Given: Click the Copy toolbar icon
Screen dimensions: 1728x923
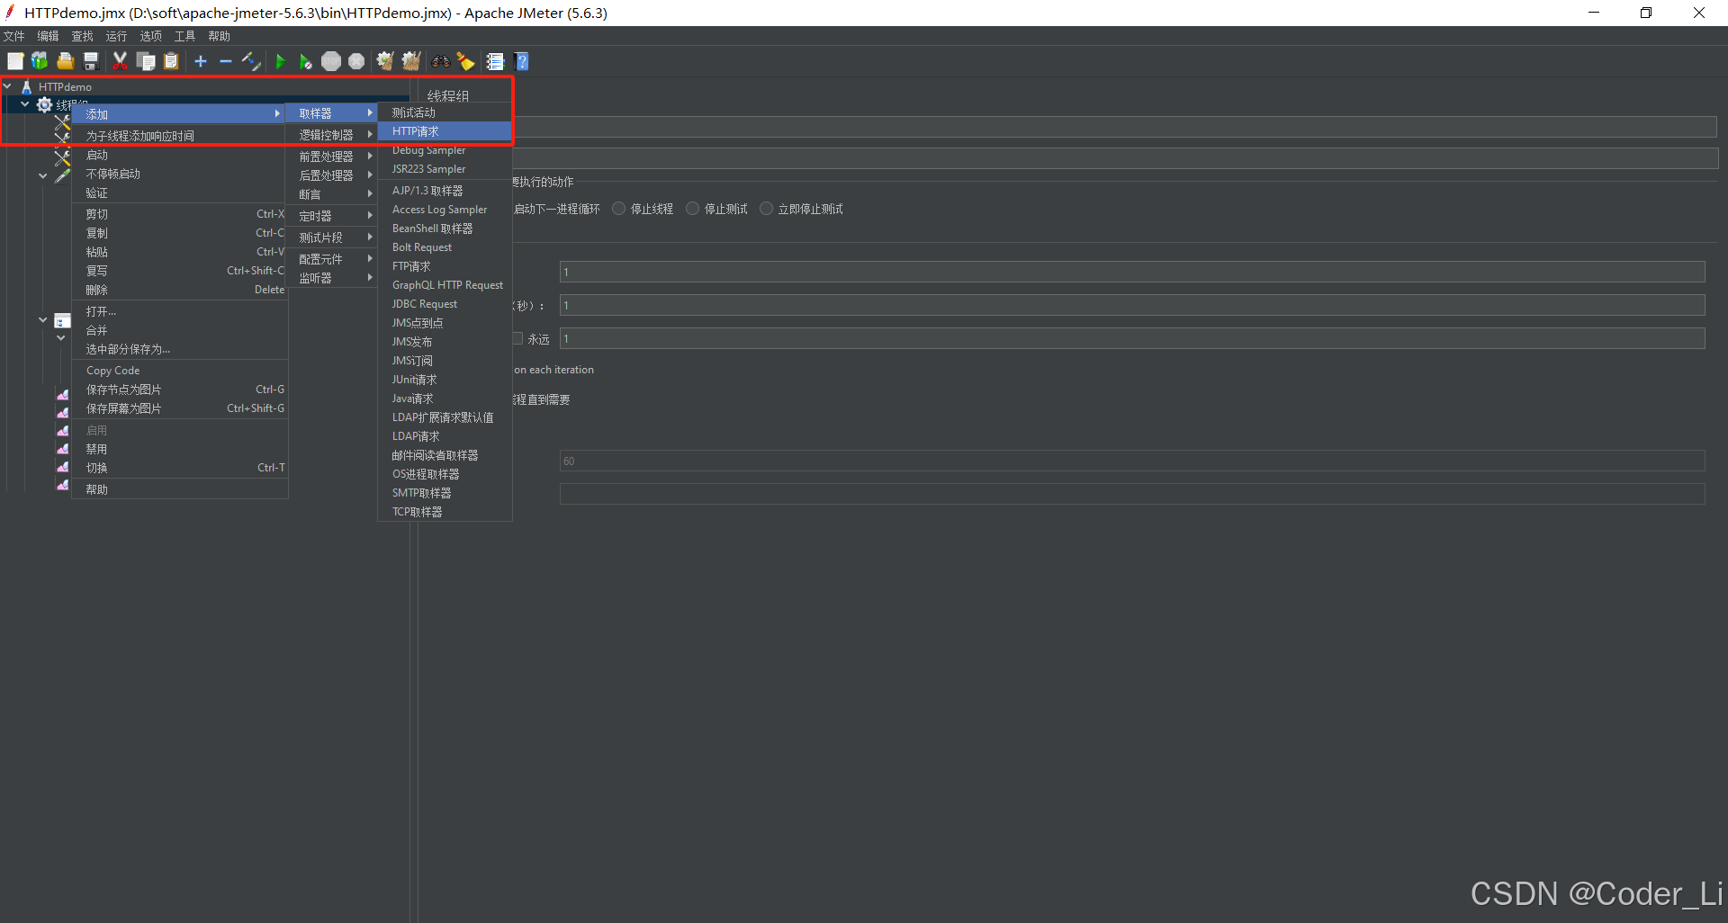Looking at the screenshot, I should pyautogui.click(x=146, y=61).
